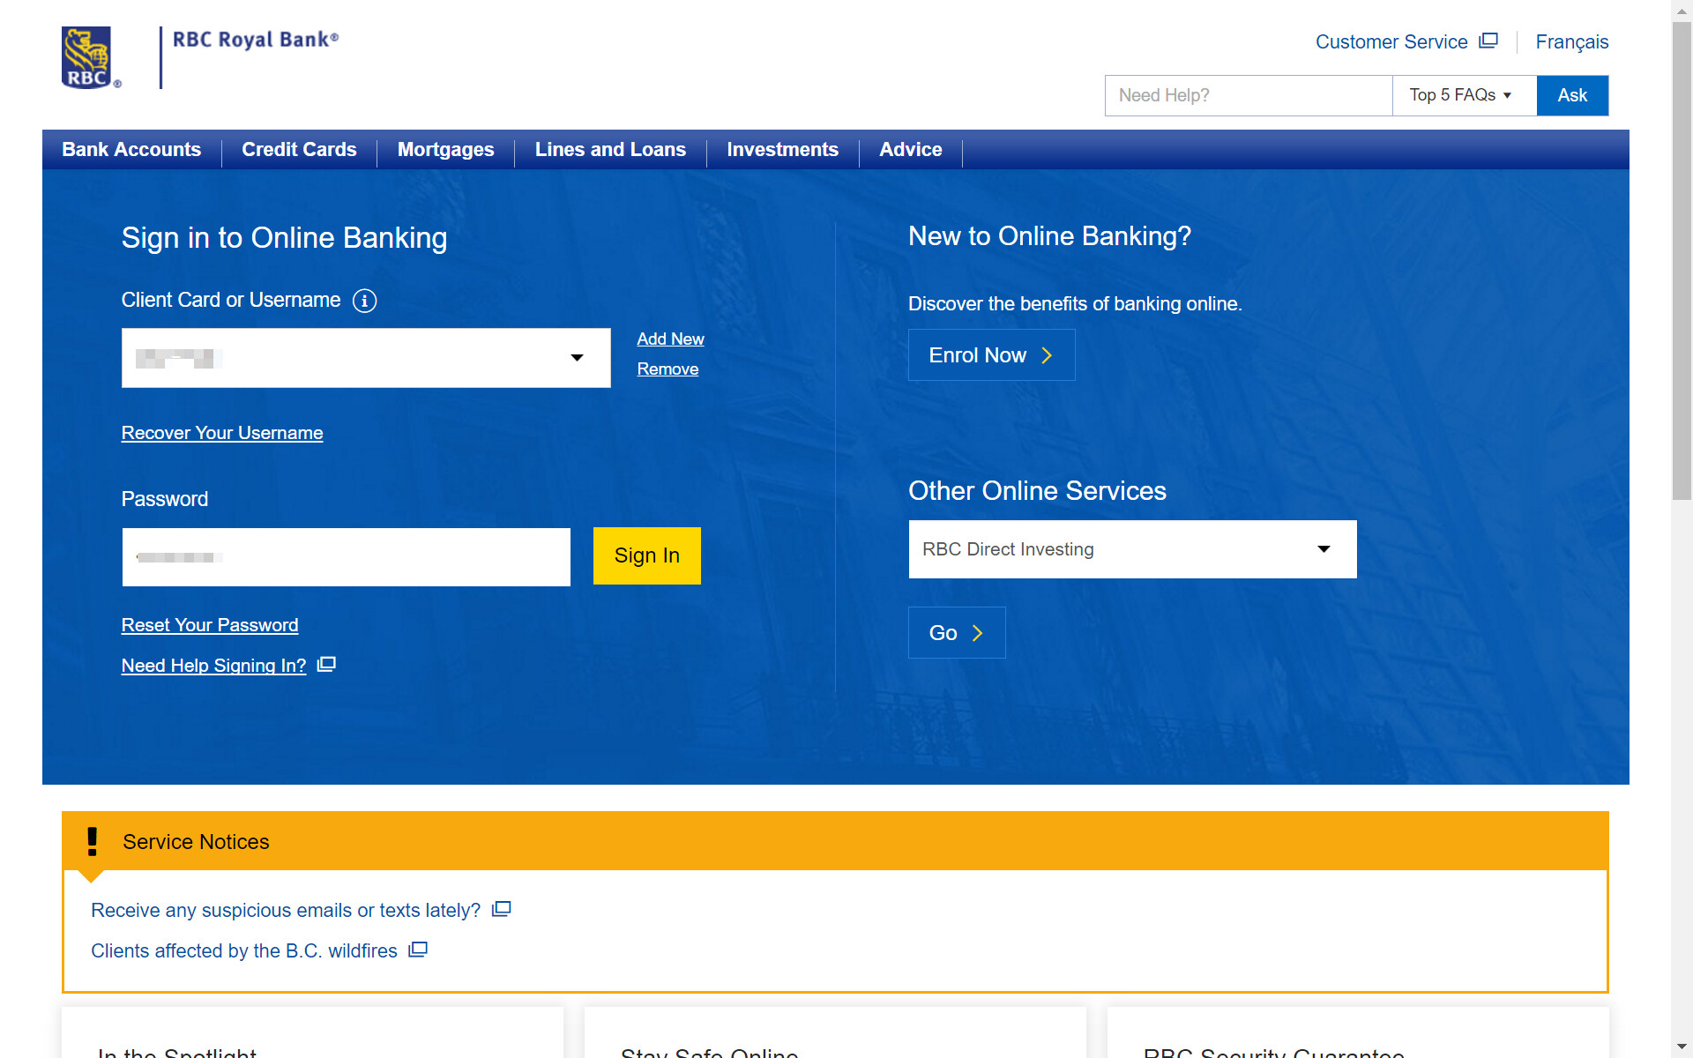Screen dimensions: 1693x1058
Task: Click the Service Notices heading
Action: coord(196,842)
